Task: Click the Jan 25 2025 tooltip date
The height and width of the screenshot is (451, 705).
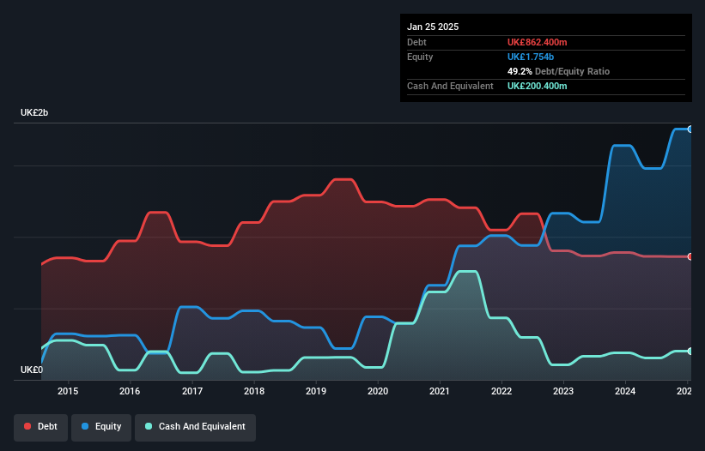Action: [433, 27]
